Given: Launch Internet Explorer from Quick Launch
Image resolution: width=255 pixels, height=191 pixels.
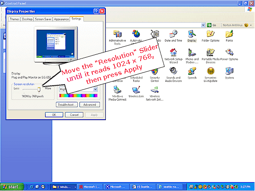Looking at the screenshot, I should point(31,187).
